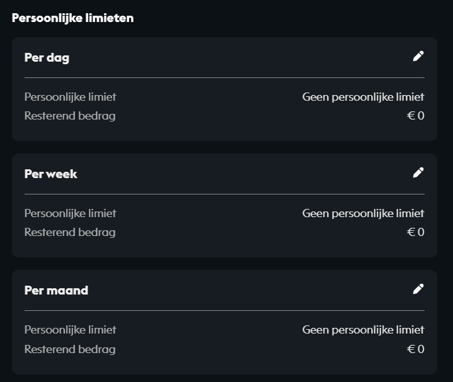
Task: Click Persoonlijke limiet label under Per maand
Action: (70, 330)
